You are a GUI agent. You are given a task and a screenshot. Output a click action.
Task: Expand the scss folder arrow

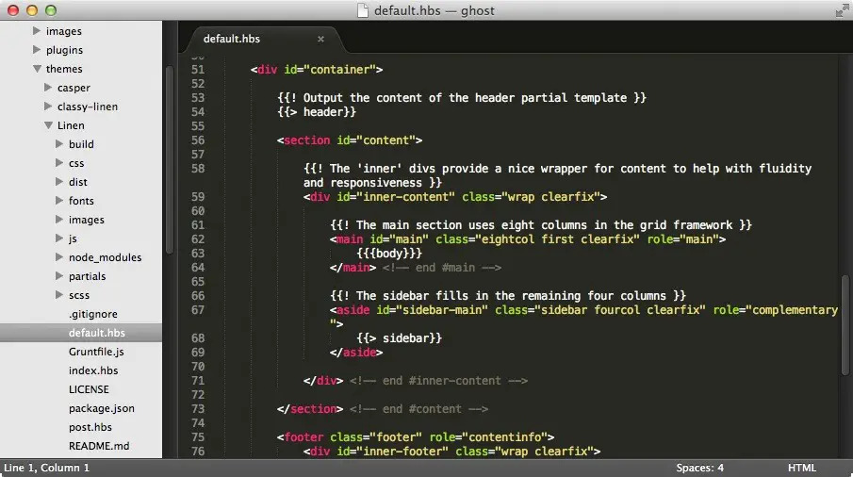click(59, 295)
